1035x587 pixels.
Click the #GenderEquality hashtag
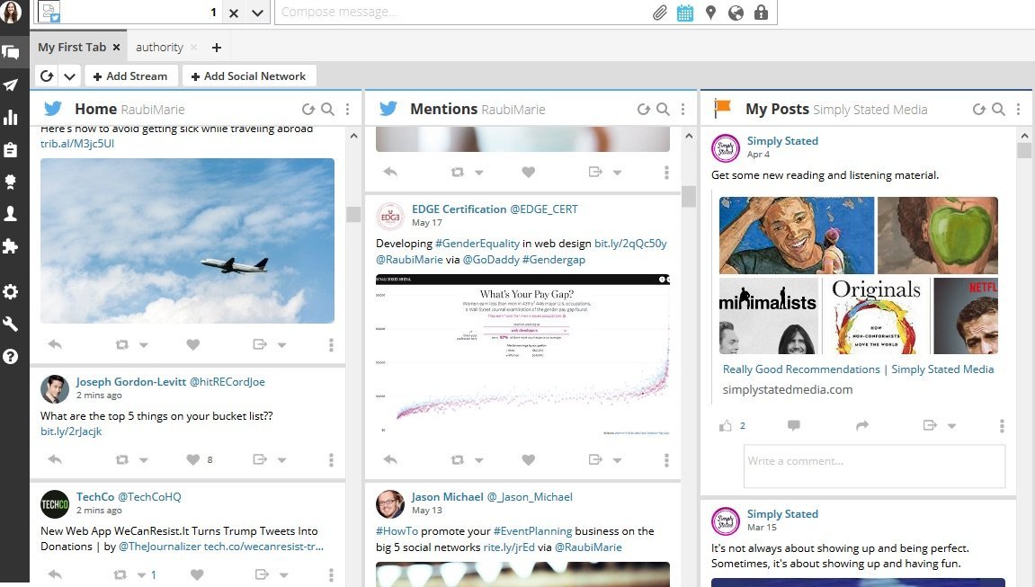477,244
